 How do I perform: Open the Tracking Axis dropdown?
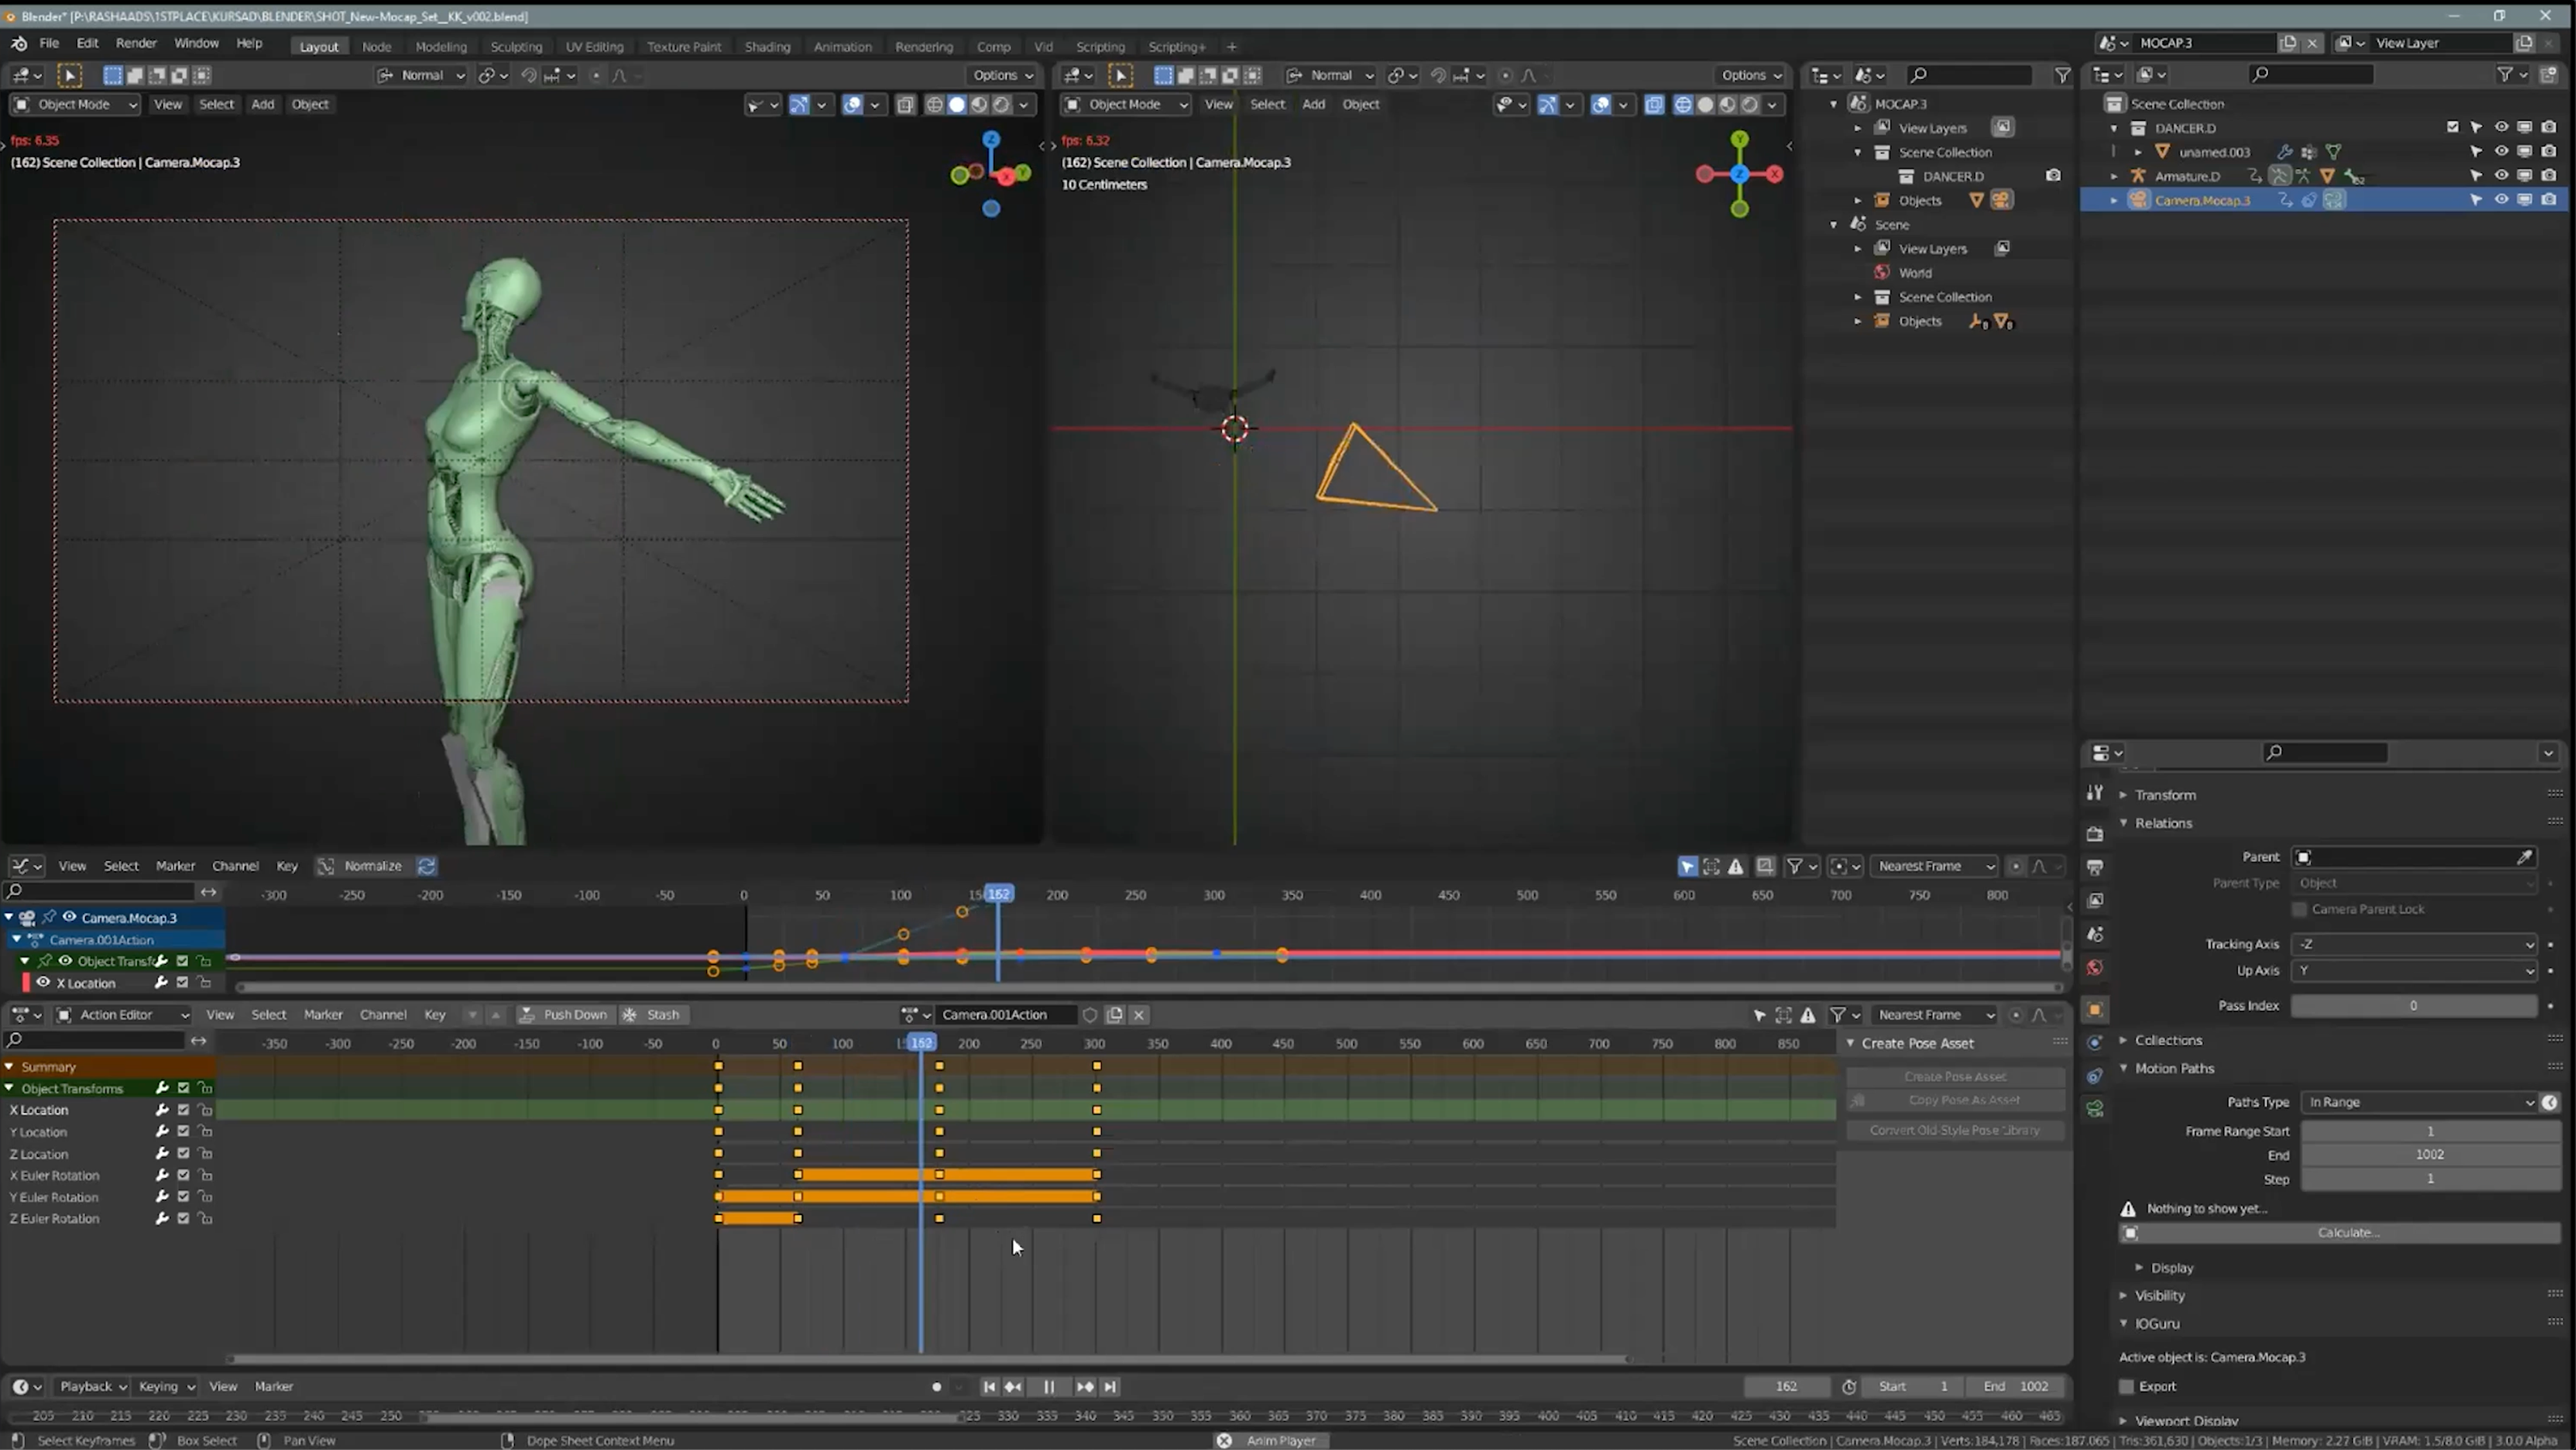tap(2415, 944)
